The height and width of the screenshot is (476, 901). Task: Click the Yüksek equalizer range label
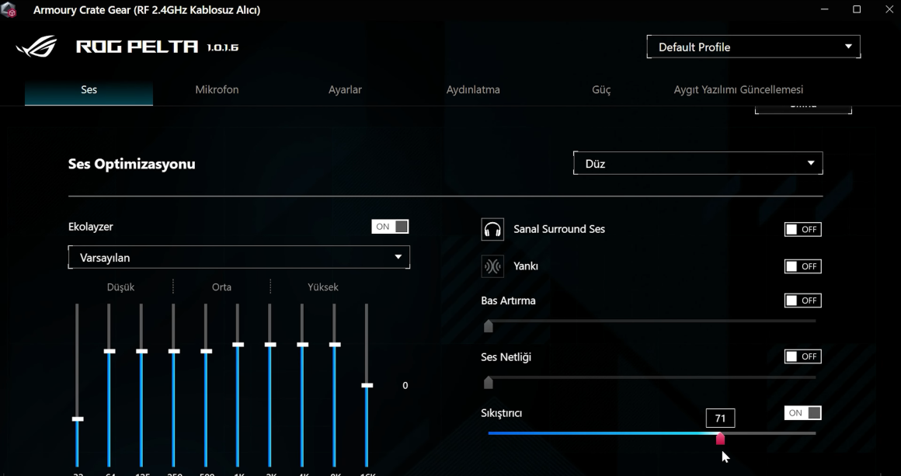[323, 287]
